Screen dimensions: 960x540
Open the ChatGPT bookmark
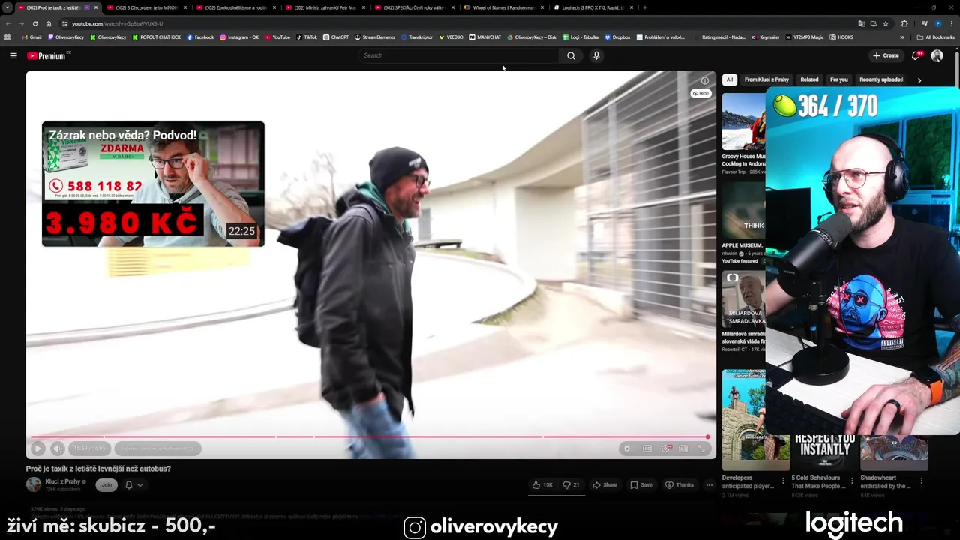[336, 37]
